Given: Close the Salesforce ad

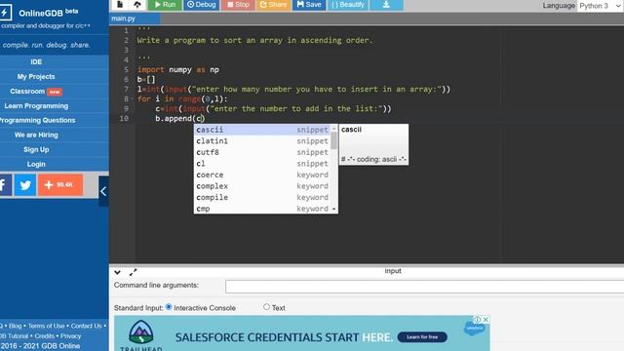Looking at the screenshot, I should 486,320.
